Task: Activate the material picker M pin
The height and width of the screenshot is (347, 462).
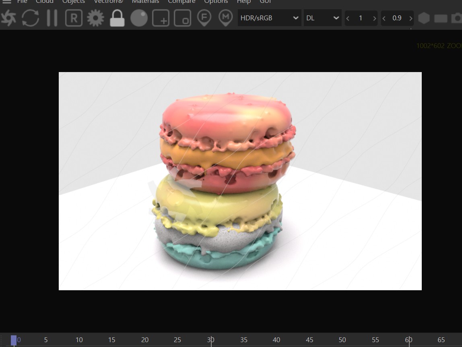Action: (226, 18)
